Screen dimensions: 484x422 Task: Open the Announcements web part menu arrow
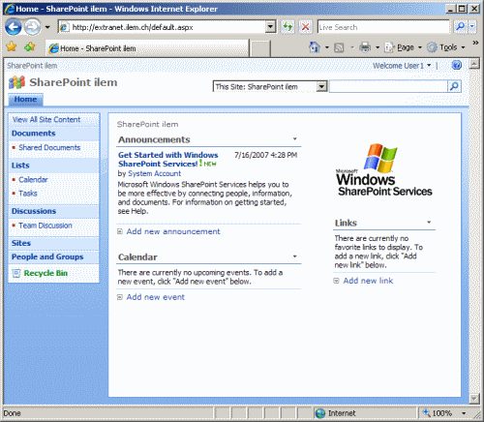click(x=294, y=139)
